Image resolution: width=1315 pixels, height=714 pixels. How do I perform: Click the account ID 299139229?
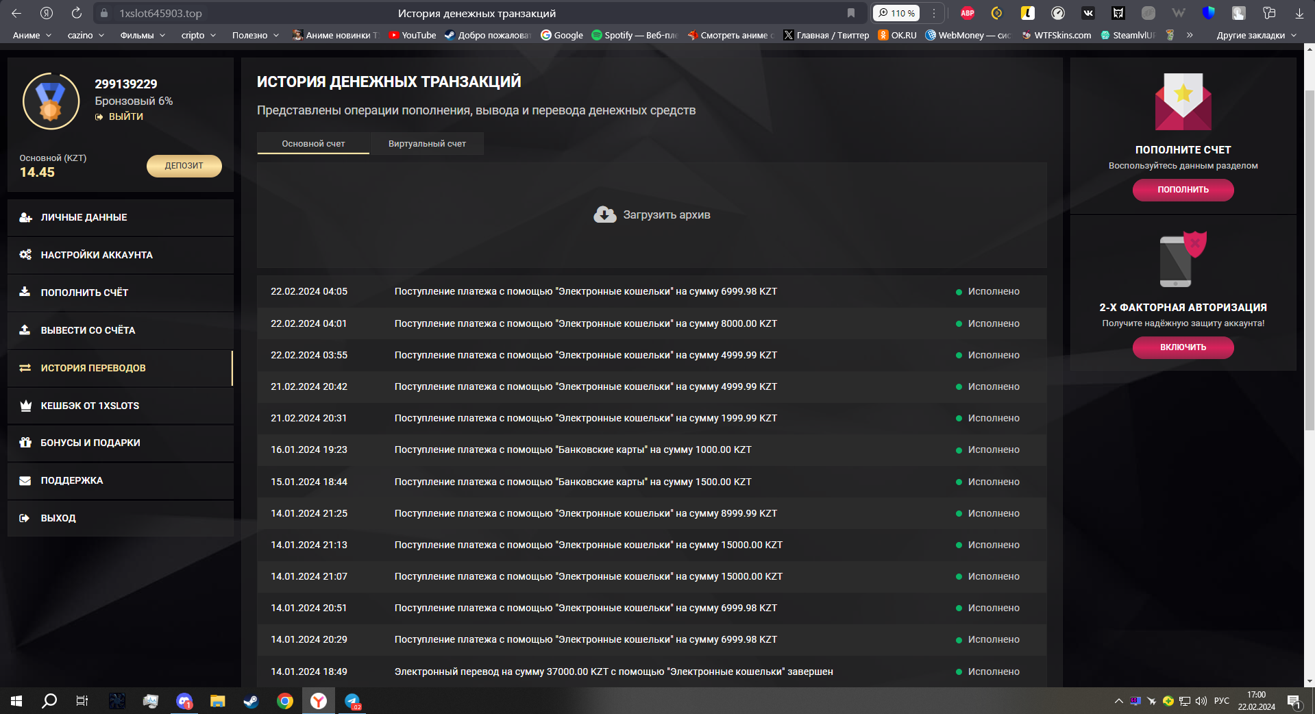tap(126, 84)
